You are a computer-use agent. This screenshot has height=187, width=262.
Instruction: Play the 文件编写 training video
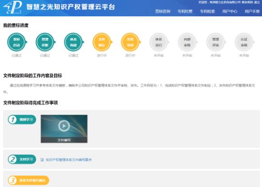pos(64,126)
